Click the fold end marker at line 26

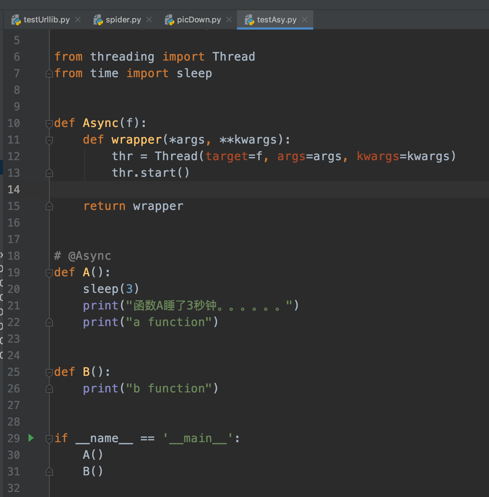point(49,389)
